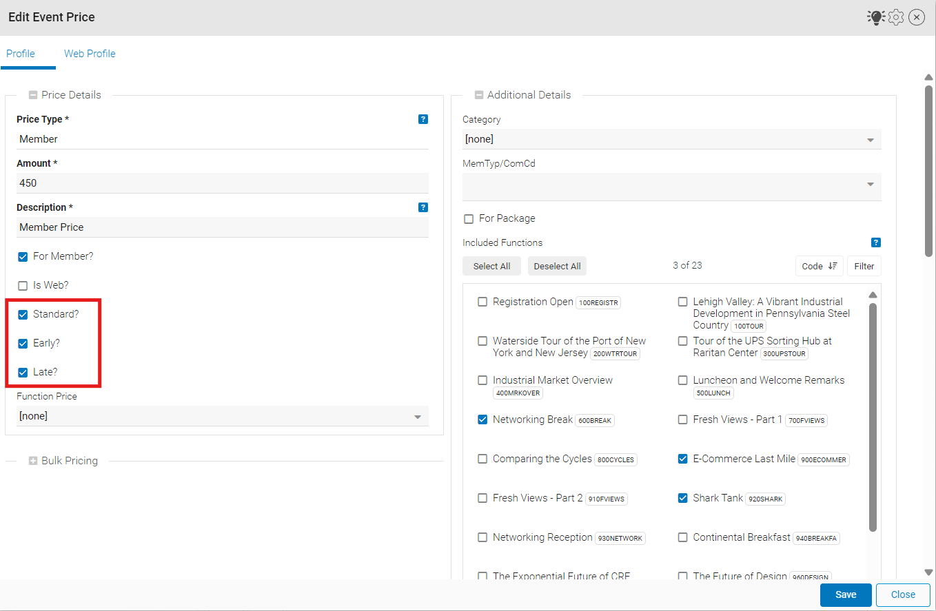Click the functions list scrollbar
Viewport: 936px width, 611px height.
(873, 417)
